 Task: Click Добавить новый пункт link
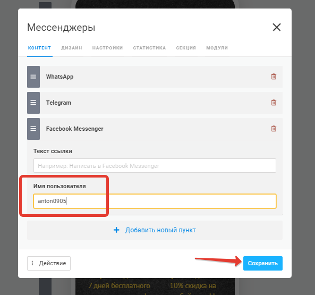pyautogui.click(x=160, y=230)
